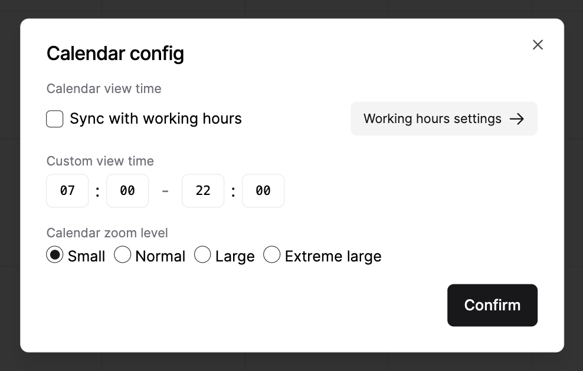Open Working hours settings
This screenshot has height=371, width=583.
click(444, 118)
